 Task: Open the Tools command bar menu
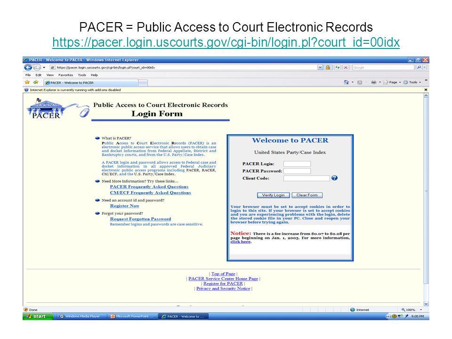coord(412,82)
